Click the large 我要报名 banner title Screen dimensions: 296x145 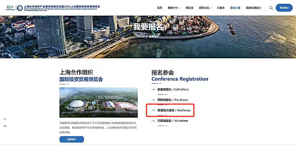pyautogui.click(x=148, y=27)
